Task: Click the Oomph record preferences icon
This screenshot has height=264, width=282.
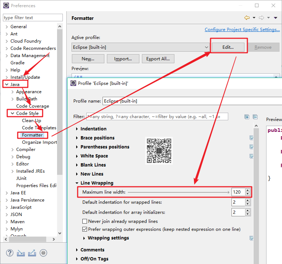Action: pyautogui.click(x=43, y=253)
